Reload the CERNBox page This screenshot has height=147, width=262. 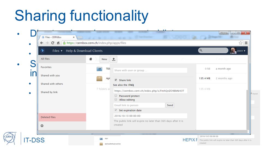(x=53, y=43)
